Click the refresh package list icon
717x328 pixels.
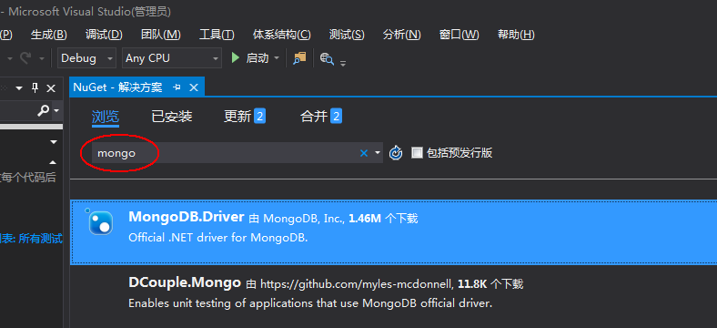(396, 152)
